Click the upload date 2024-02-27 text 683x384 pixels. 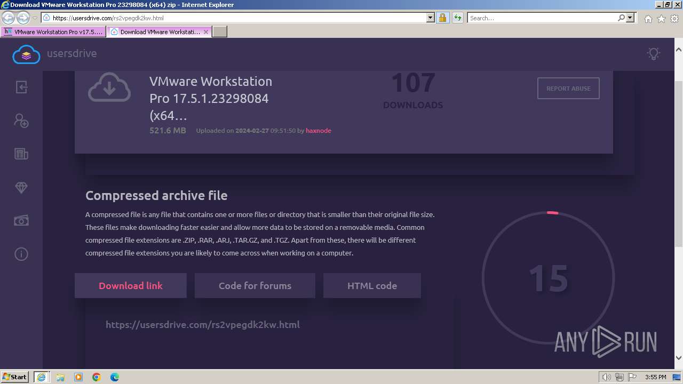252,131
